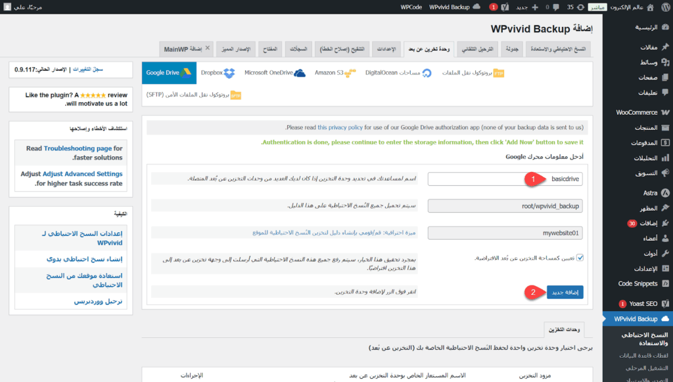This screenshot has width=673, height=382.
Task: Close the MainWP tab with X
Action: (x=208, y=49)
